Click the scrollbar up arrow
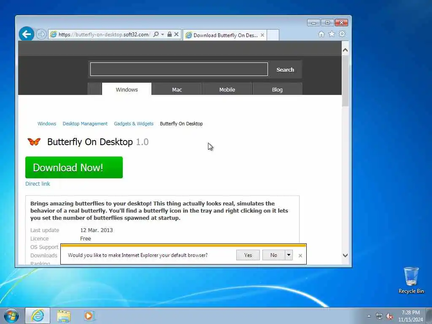 (x=345, y=50)
